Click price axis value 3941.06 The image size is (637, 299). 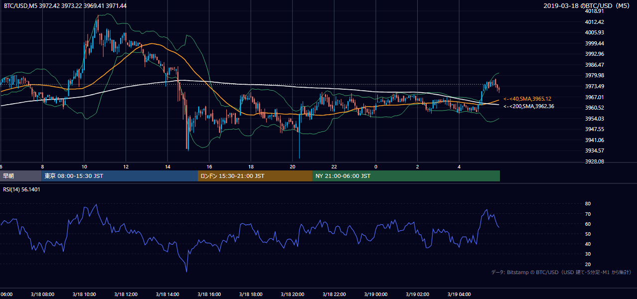595,140
